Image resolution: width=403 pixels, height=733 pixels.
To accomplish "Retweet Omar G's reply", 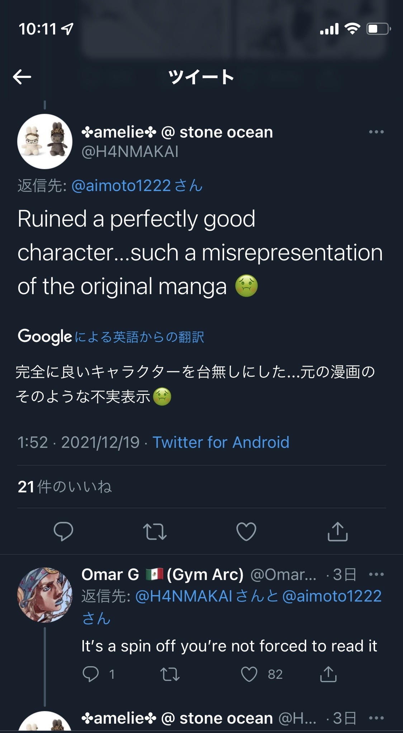I will (170, 674).
